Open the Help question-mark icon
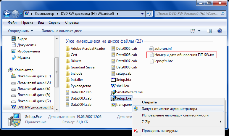 tap(220, 31)
